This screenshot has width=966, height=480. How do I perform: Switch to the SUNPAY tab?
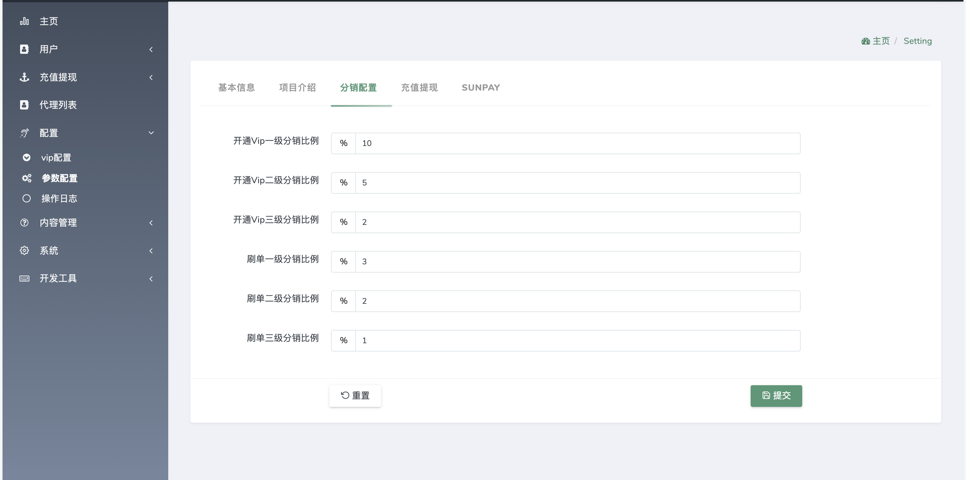coord(481,87)
